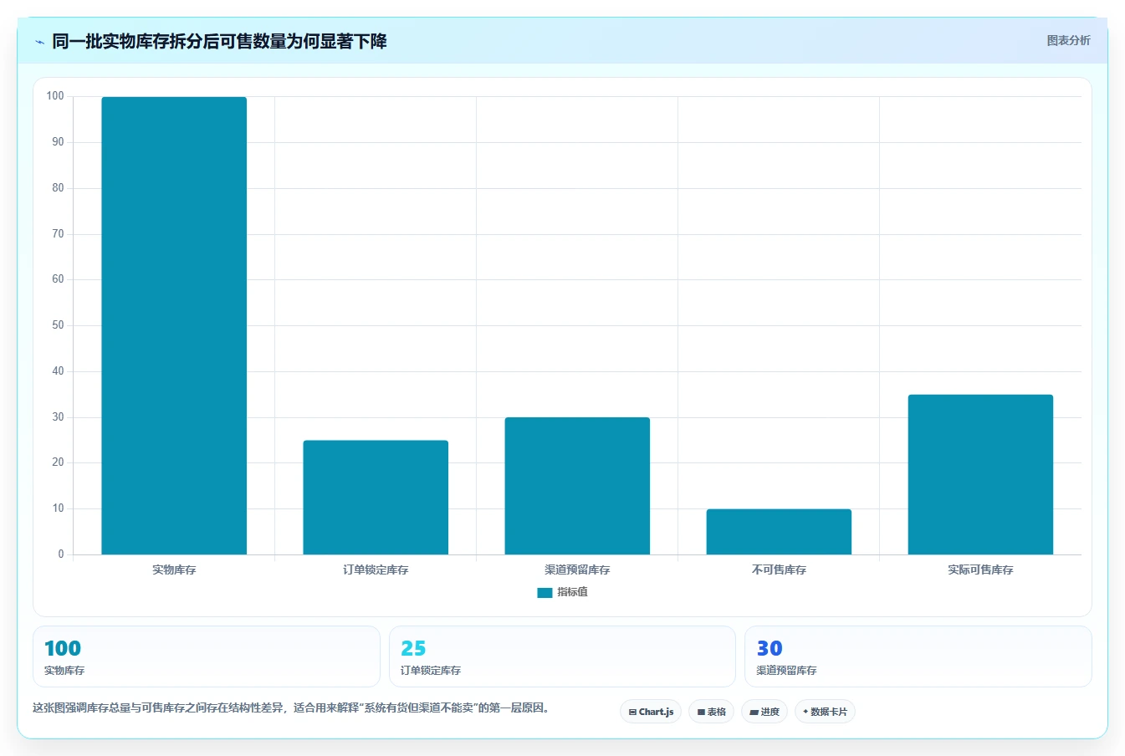Image resolution: width=1125 pixels, height=756 pixels.
Task: Click the 数据卡片 tag chip
Action: coord(825,712)
